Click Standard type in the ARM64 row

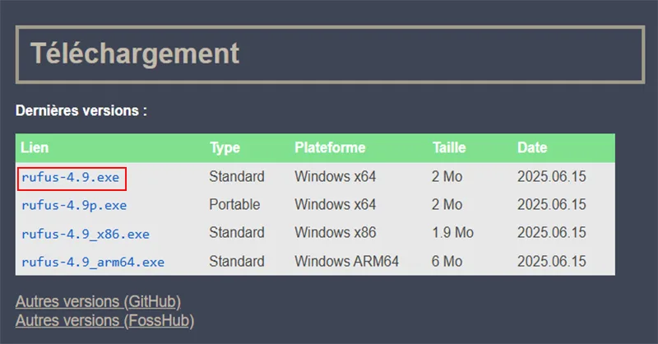[x=237, y=261]
